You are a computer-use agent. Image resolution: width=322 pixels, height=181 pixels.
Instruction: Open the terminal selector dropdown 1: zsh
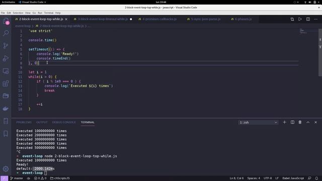[258, 122]
